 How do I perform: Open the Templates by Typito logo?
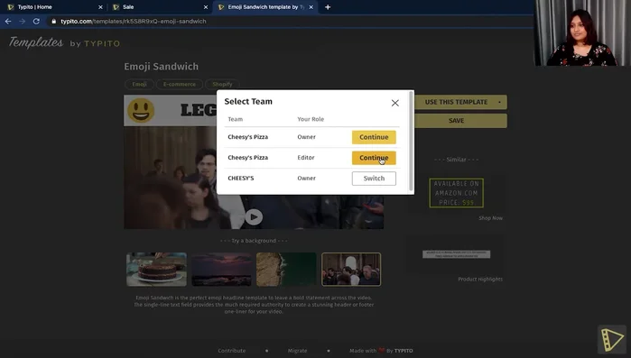pyautogui.click(x=64, y=42)
